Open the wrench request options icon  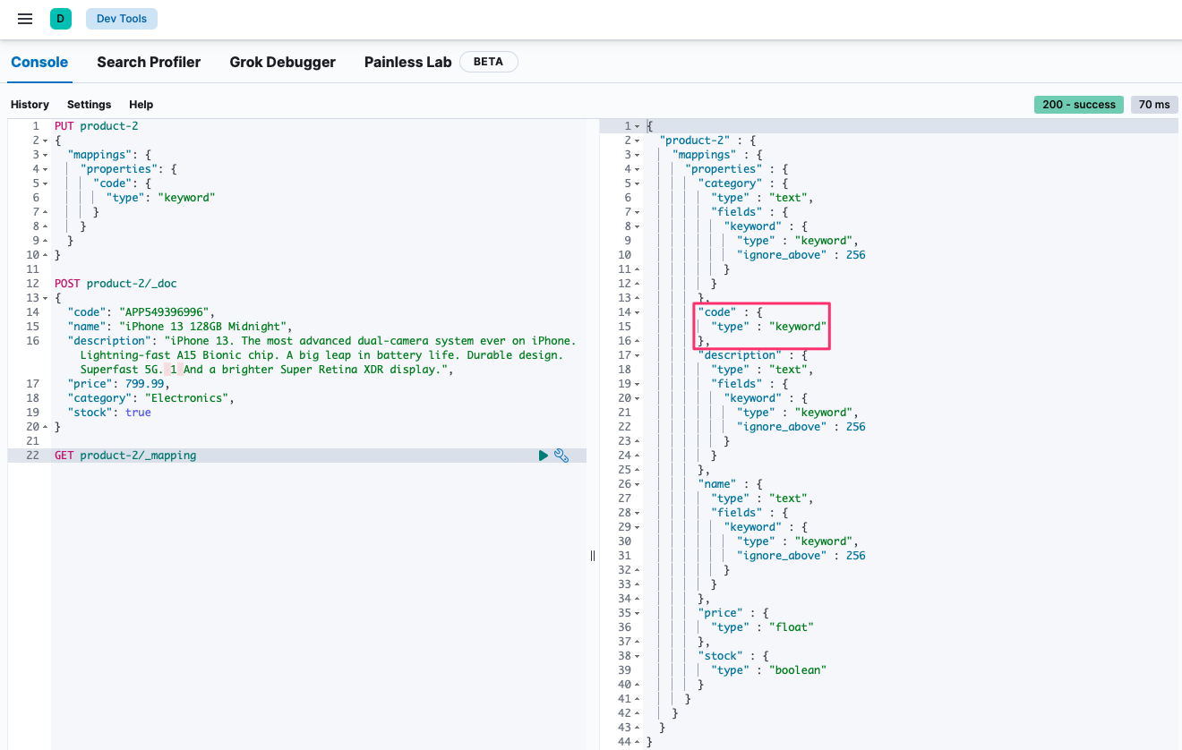(561, 456)
